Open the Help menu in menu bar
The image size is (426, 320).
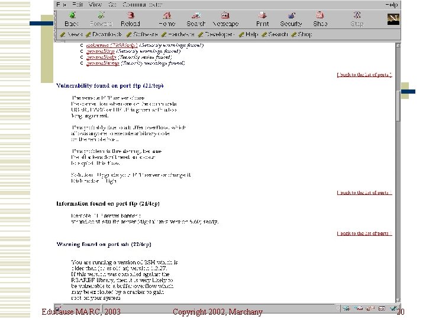pos(392,5)
